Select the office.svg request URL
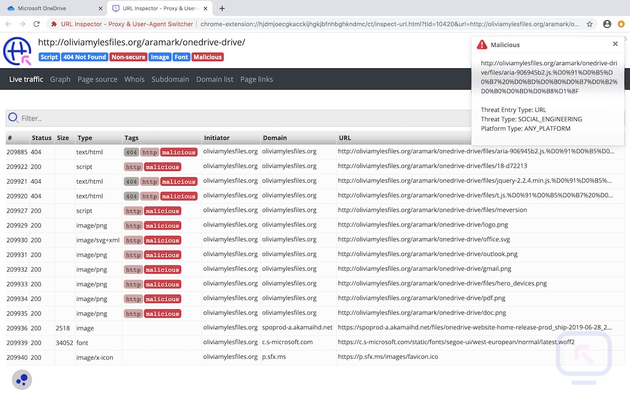The height and width of the screenshot is (394, 630). coord(424,239)
